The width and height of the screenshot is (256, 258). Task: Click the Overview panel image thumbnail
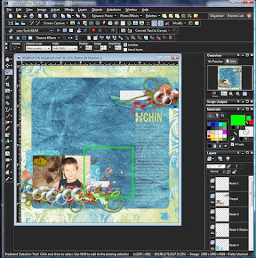coord(229,78)
